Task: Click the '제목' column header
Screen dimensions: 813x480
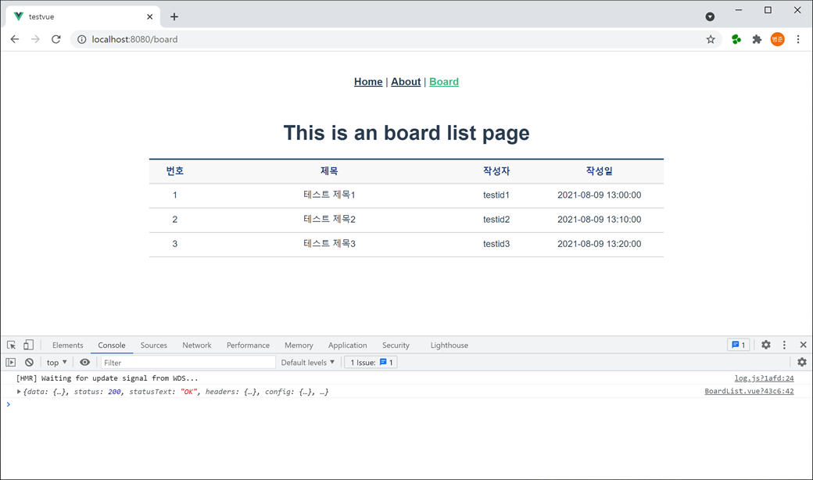Action: tap(329, 171)
